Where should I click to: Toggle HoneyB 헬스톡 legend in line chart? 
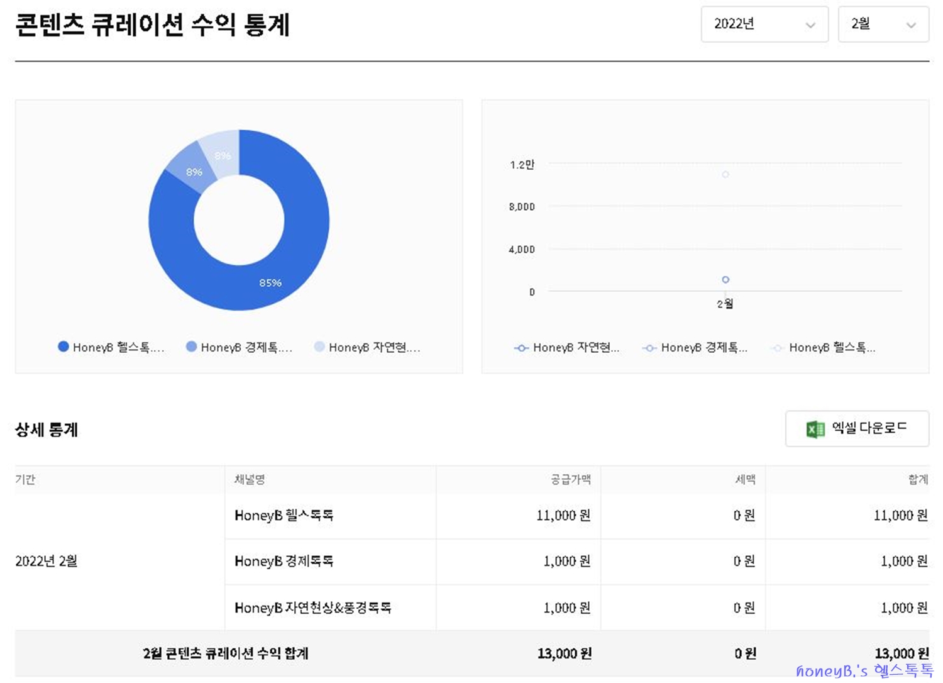(824, 347)
